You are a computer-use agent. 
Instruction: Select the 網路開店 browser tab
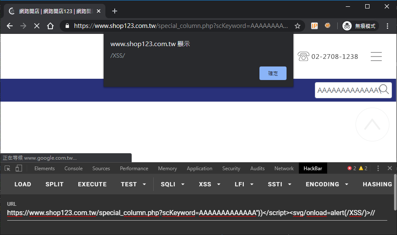click(55, 11)
